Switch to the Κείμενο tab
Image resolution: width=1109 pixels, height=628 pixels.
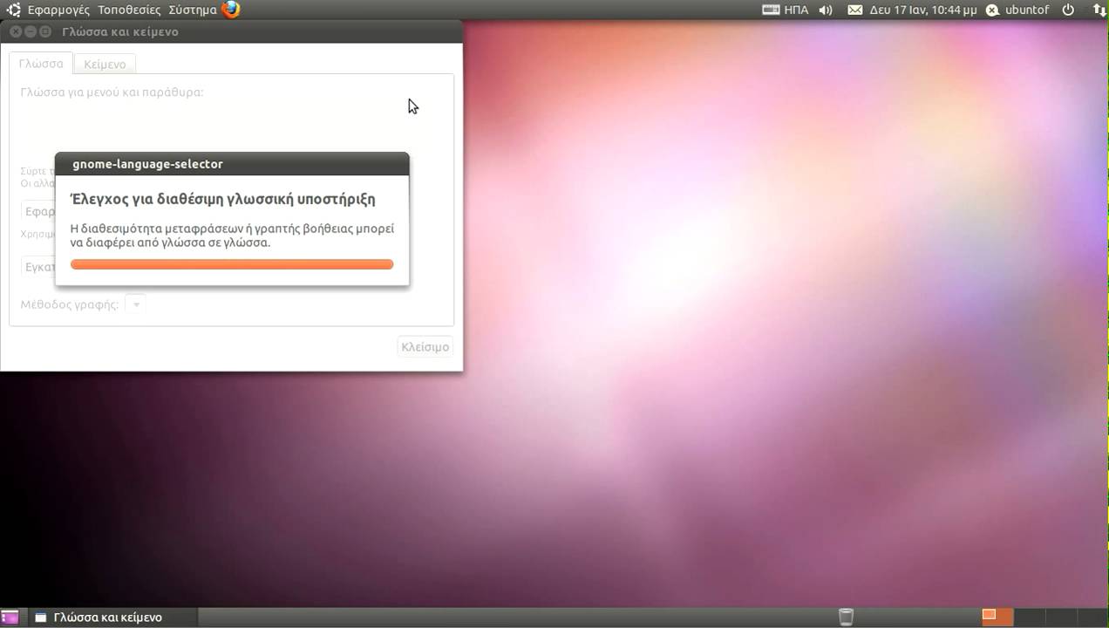(105, 64)
